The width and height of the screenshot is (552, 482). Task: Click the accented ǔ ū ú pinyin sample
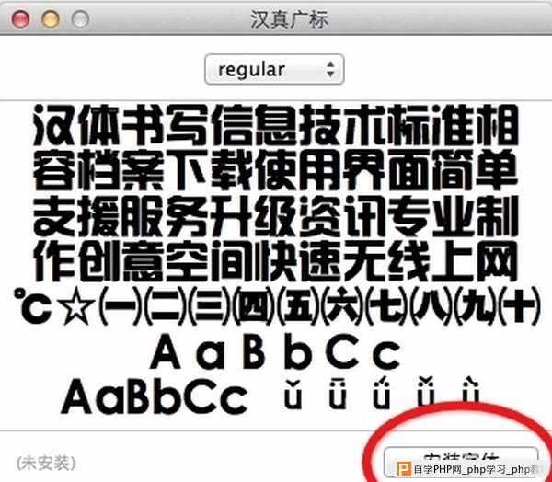(x=382, y=393)
